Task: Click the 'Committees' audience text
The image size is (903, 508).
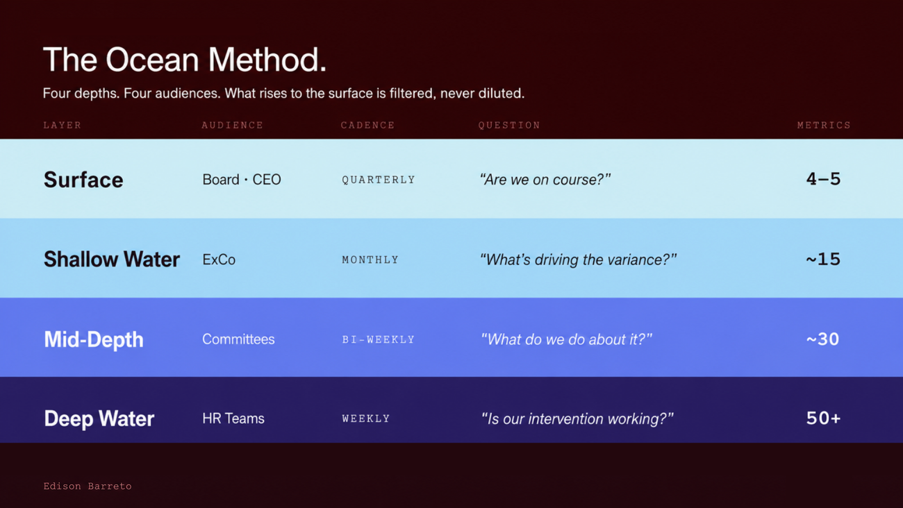Action: (238, 339)
